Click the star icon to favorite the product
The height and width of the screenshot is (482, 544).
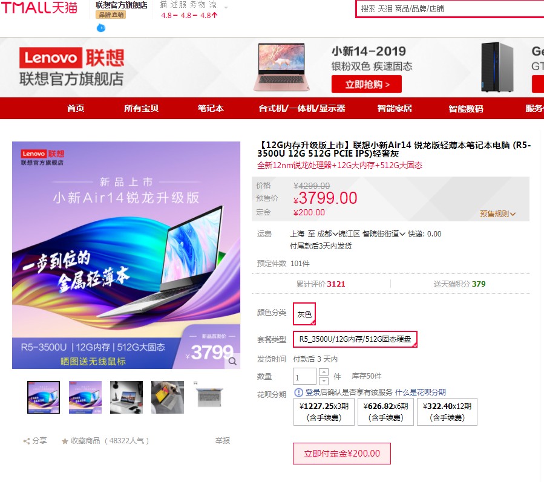point(65,441)
